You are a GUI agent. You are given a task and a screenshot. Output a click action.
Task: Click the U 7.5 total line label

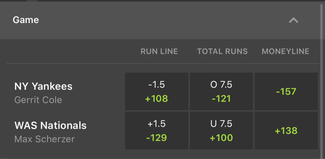[x=221, y=124]
